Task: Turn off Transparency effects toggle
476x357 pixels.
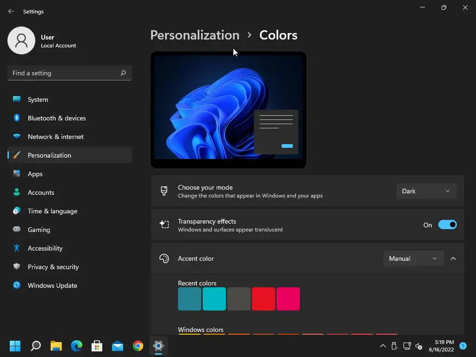Action: tap(448, 225)
